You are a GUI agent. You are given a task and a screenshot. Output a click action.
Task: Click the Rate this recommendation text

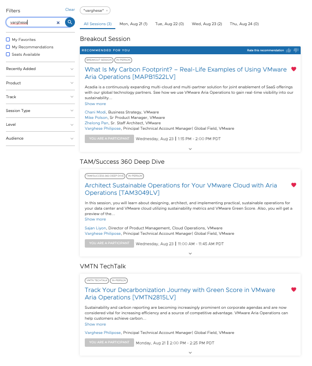(x=265, y=50)
